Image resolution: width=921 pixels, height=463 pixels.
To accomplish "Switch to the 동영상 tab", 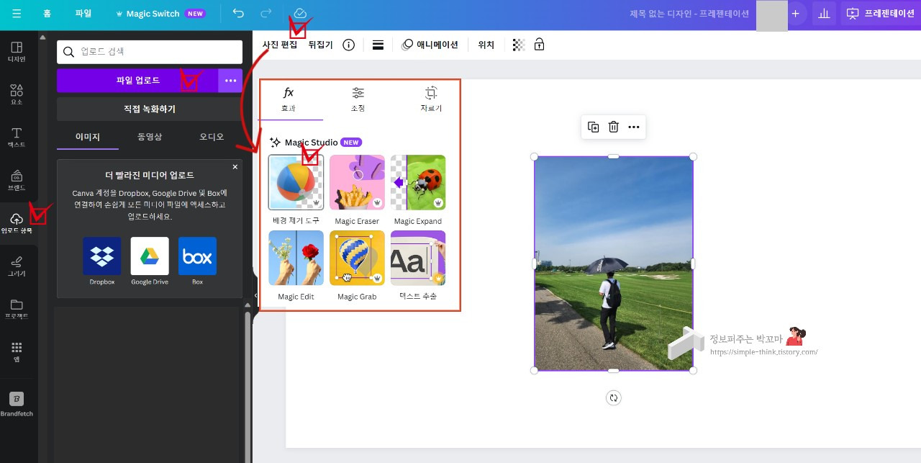I will (x=150, y=137).
